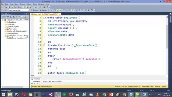Close the Object Explorer panel
Viewport: 172px width, 97px height.
click(x=28, y=14)
